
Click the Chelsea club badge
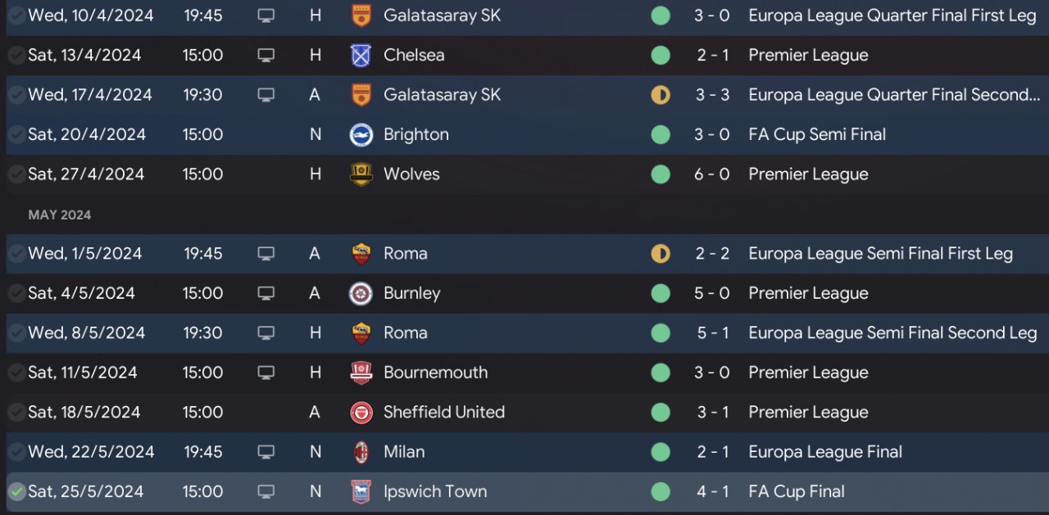click(x=361, y=56)
